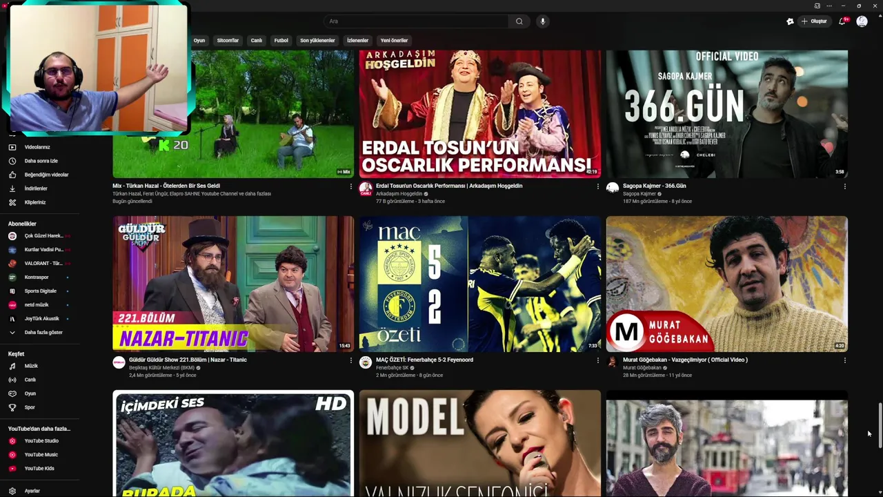The image size is (883, 497).
Task: Open options menu for Sagopa Kajmer 366.Gün
Action: tap(844, 186)
